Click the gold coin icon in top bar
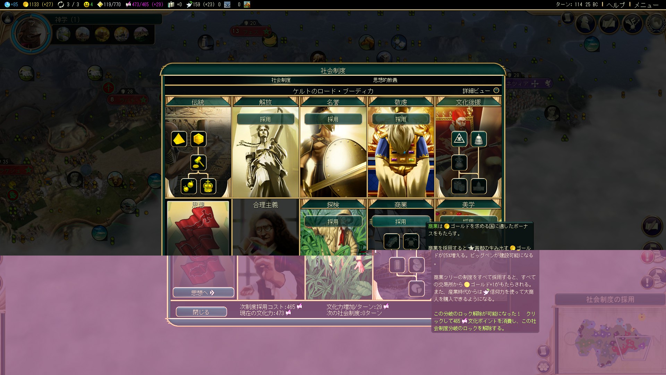 pyautogui.click(x=25, y=5)
